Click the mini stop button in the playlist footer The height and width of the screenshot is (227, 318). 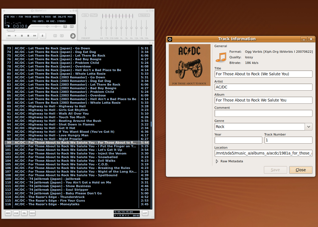pyautogui.click(x=123, y=215)
